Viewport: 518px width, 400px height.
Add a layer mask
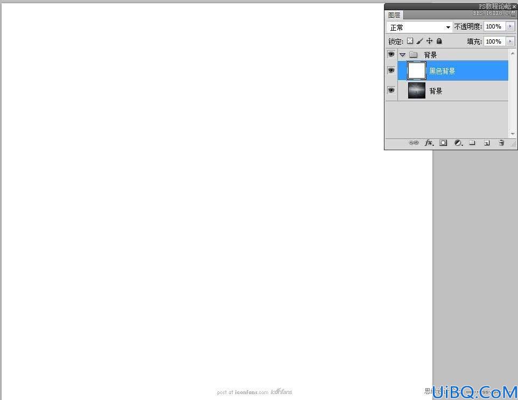(443, 143)
